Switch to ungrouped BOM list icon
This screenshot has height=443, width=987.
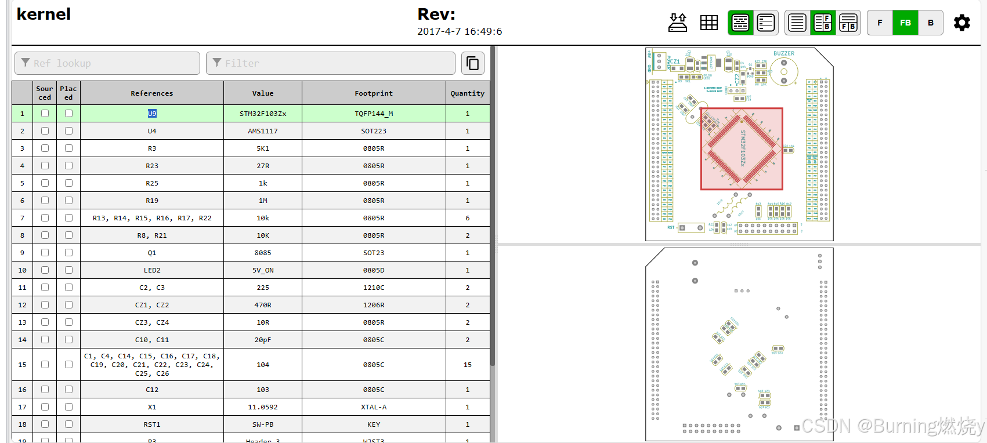[x=766, y=23]
